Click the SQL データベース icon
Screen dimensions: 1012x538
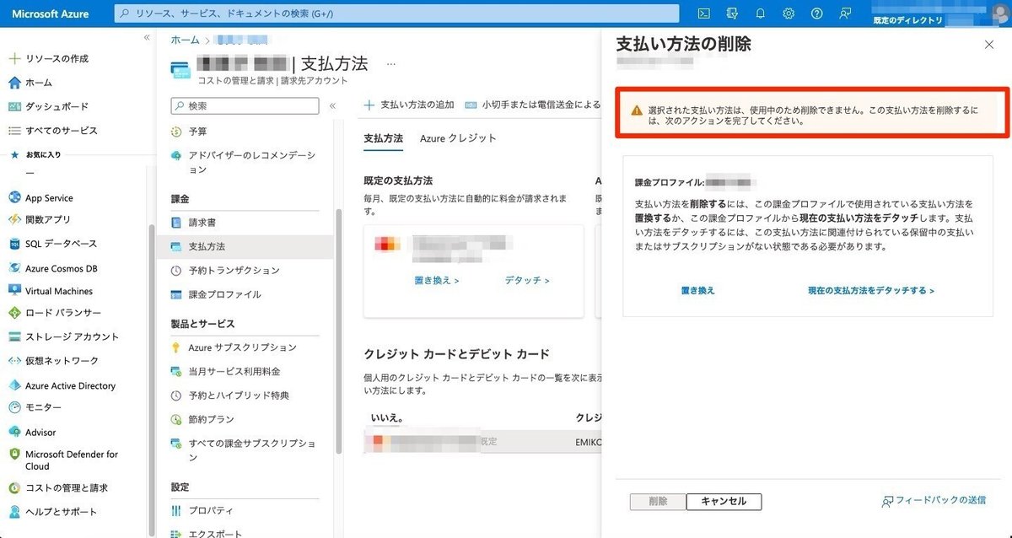click(13, 244)
